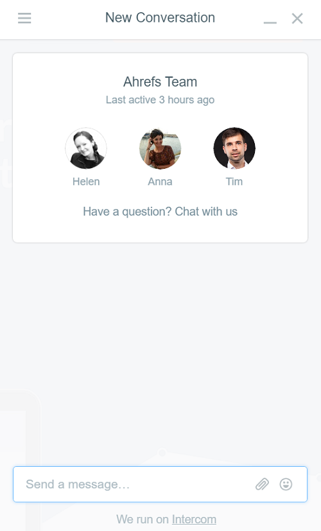Click the Tim name label
Viewport: 321px width, 531px height.
[234, 182]
